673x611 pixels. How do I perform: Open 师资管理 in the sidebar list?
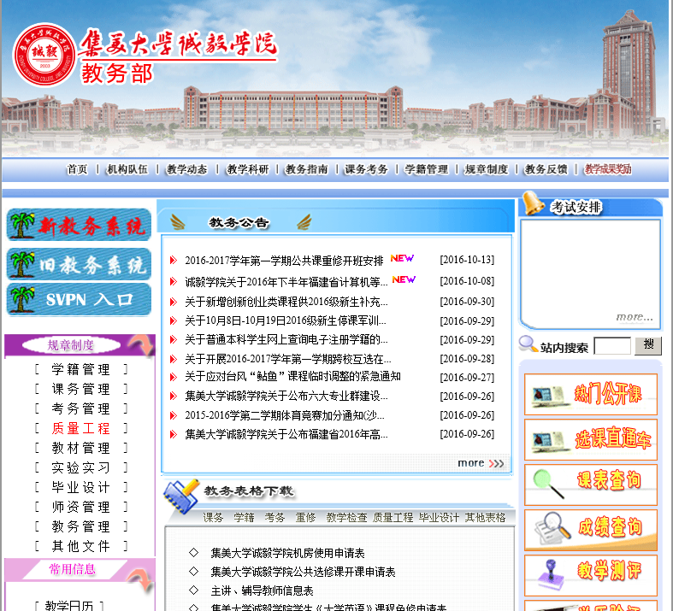tap(81, 507)
